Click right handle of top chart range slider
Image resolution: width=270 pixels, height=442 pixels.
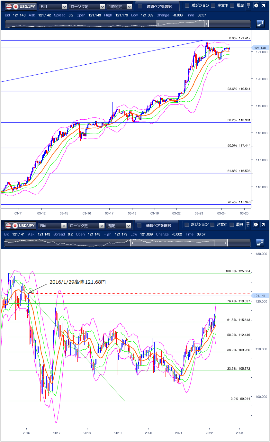pos(207,24)
